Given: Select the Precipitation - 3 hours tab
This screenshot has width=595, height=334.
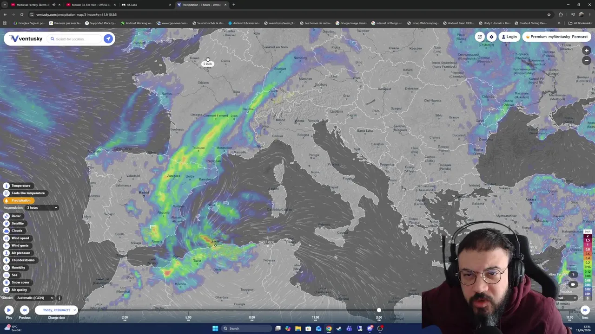Looking at the screenshot, I should pyautogui.click(x=202, y=5).
